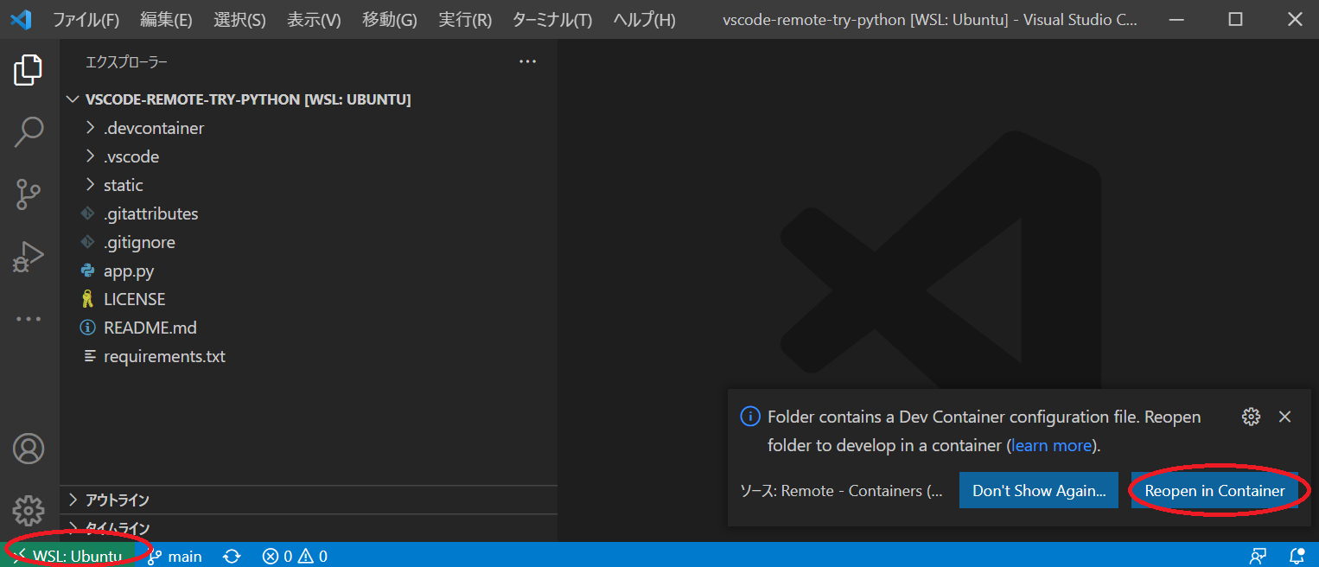
Task: Open the Source Control view
Action: pos(29,194)
